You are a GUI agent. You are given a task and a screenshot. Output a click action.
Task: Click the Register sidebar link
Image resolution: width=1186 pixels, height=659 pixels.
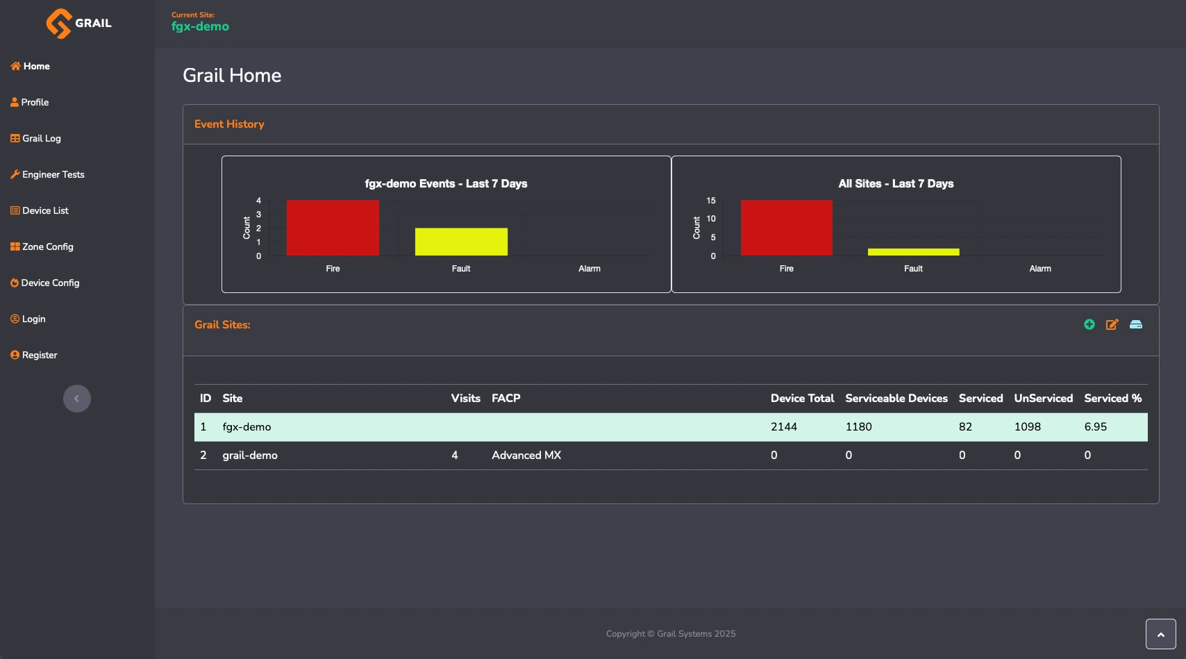pos(40,355)
